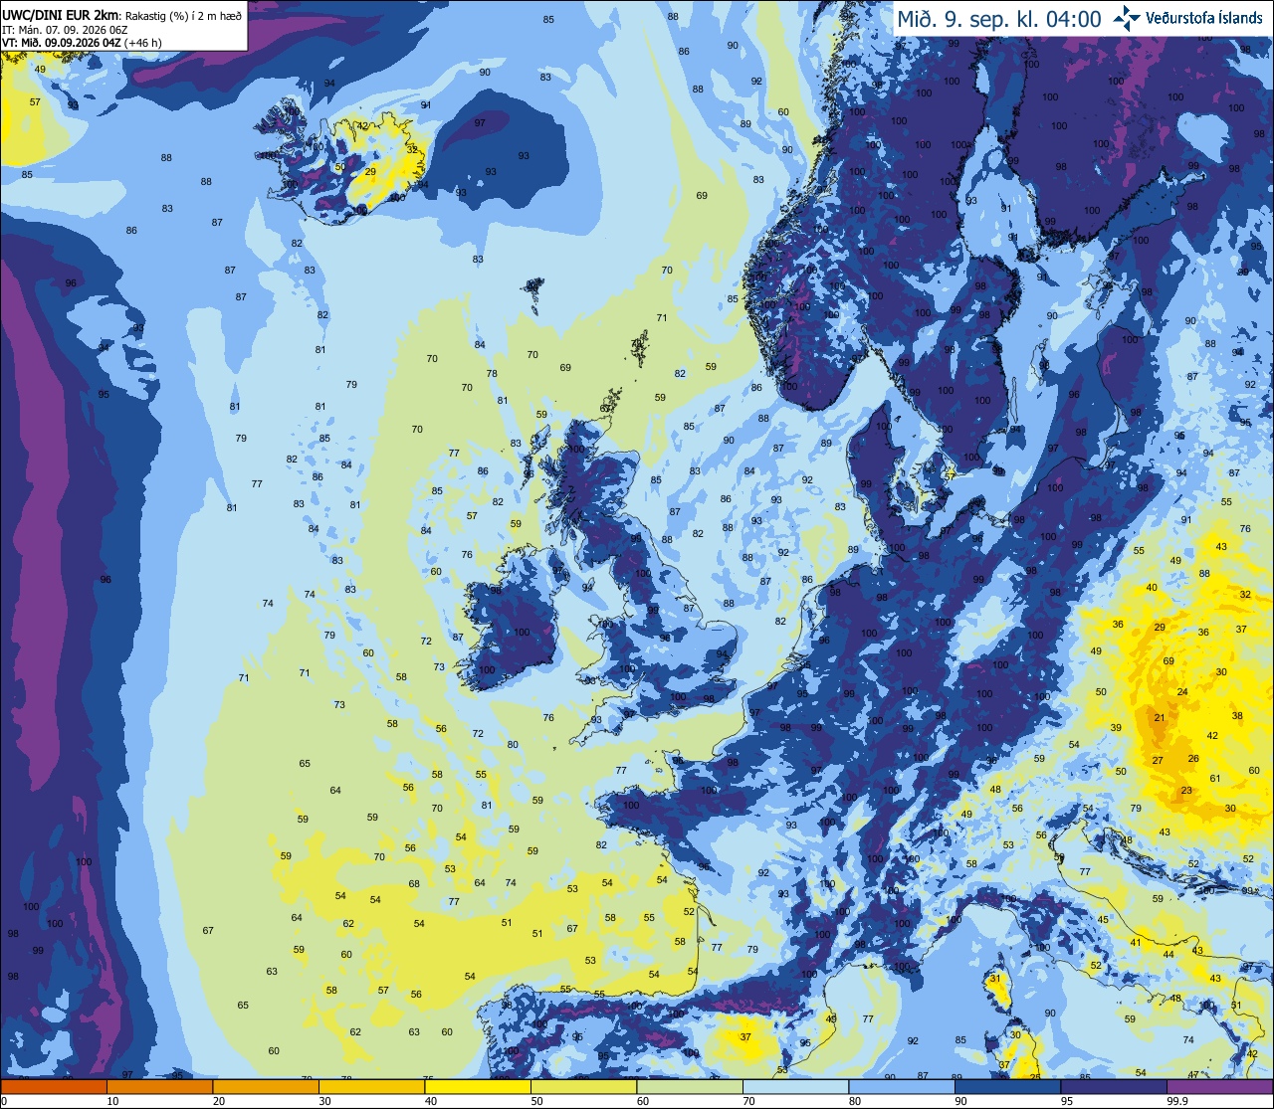Click the 21 humidity value in the orange area
The height and width of the screenshot is (1109, 1274).
(x=1160, y=717)
